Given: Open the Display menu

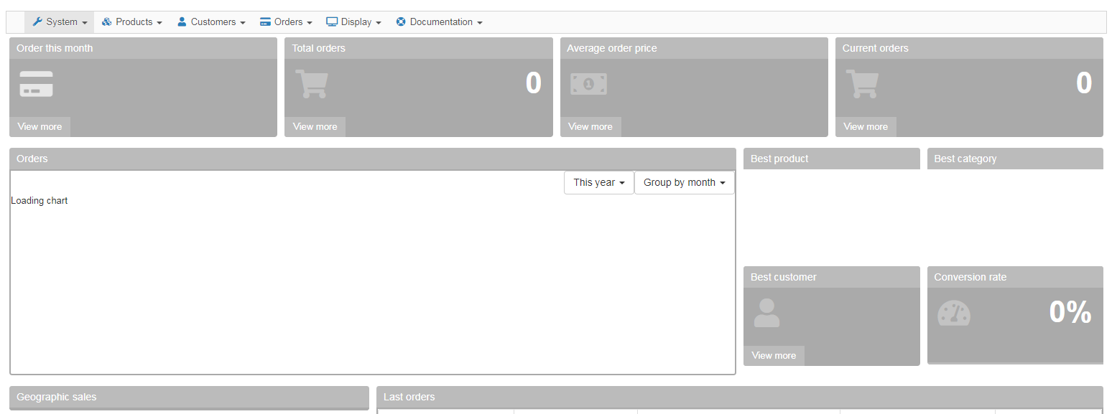Looking at the screenshot, I should point(353,22).
